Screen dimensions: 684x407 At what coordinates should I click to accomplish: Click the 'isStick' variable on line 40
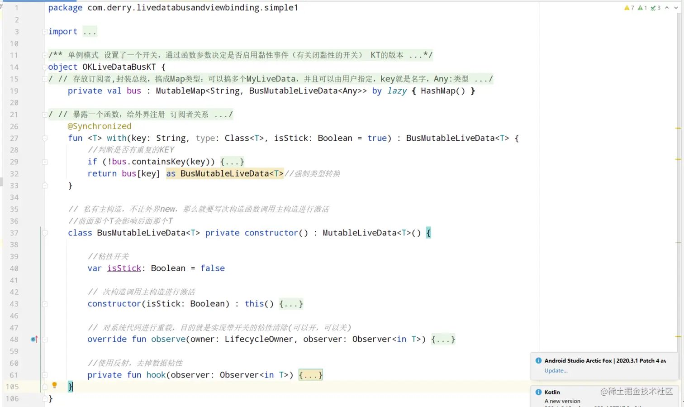pos(124,268)
